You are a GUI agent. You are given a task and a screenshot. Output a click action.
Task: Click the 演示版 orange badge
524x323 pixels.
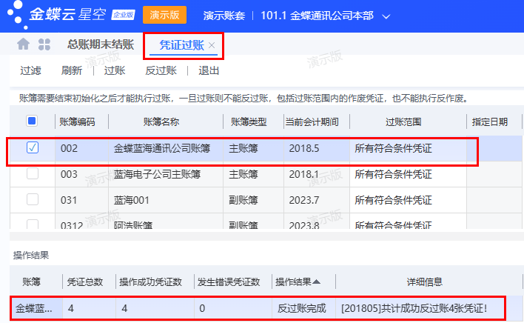(164, 15)
